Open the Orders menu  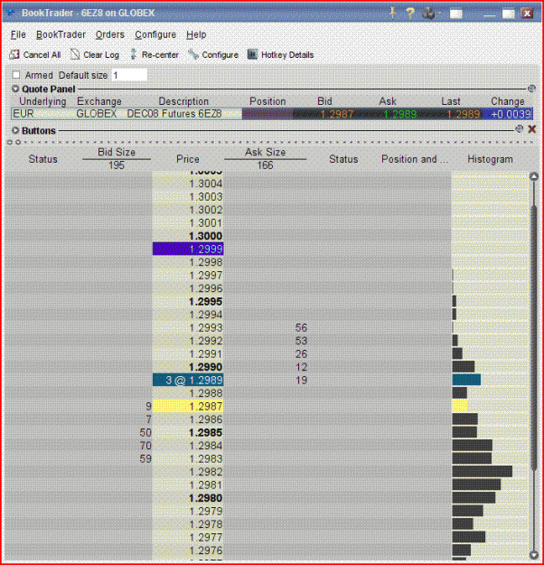click(x=110, y=34)
